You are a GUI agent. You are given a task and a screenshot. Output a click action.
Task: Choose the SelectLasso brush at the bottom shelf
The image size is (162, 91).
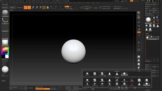click(x=111, y=88)
